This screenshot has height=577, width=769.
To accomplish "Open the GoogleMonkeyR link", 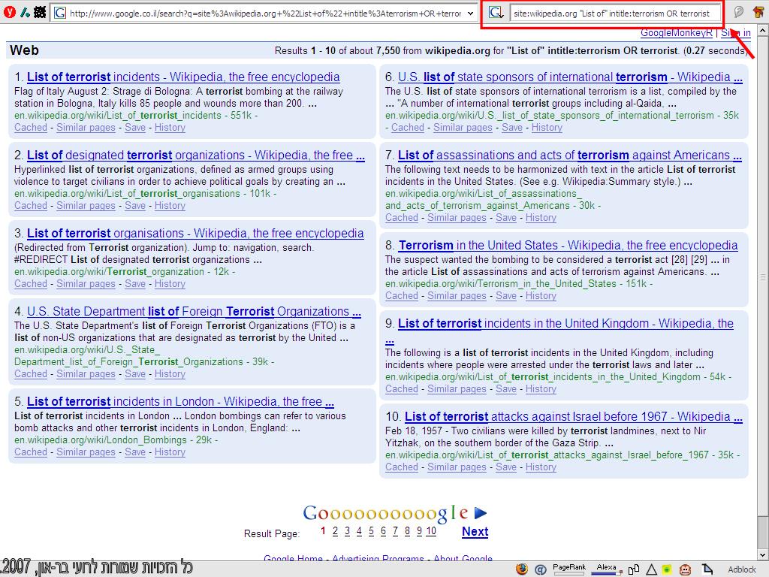I will [677, 33].
